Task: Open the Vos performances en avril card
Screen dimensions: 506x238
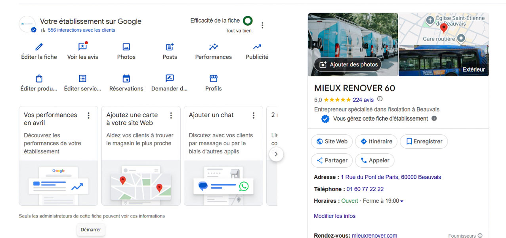Action: 58,156
